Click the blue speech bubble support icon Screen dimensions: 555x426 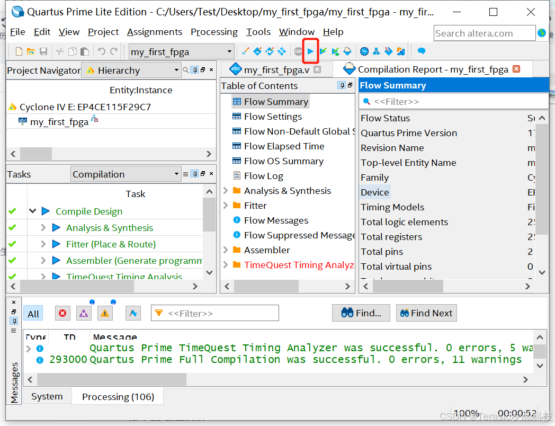[x=421, y=51]
